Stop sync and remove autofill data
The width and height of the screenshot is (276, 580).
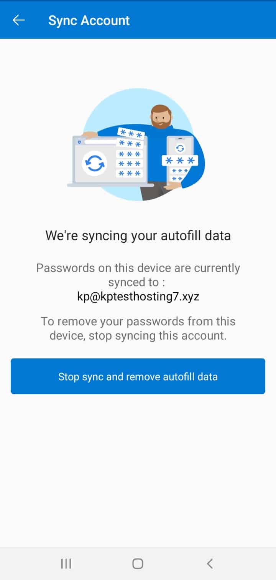[x=138, y=376]
